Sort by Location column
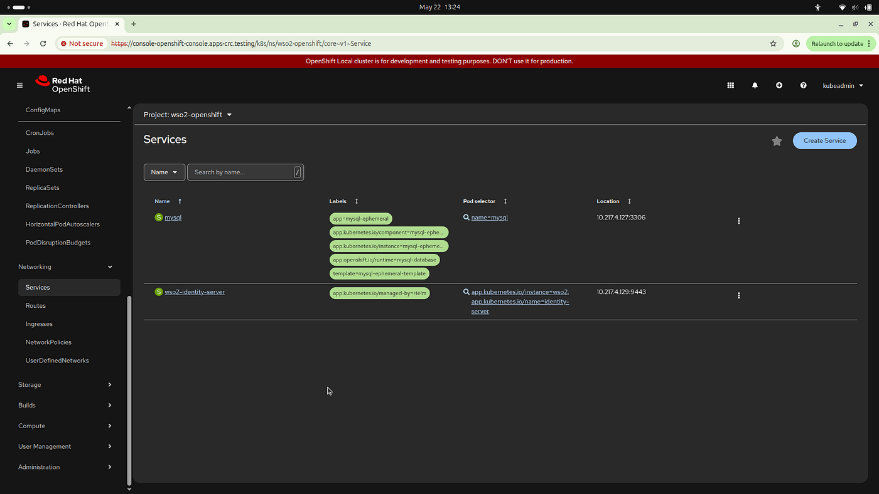 point(630,201)
